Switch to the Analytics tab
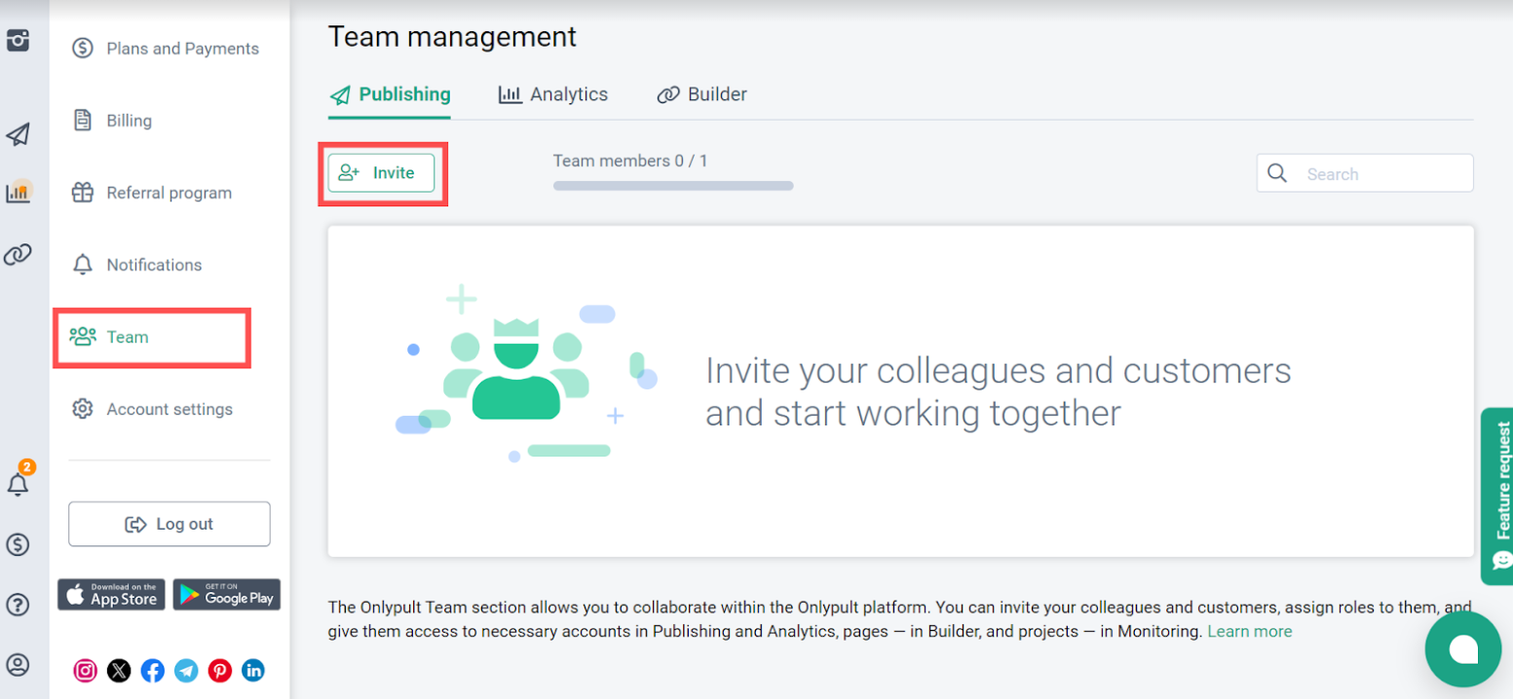Image resolution: width=1513 pixels, height=699 pixels. pyautogui.click(x=553, y=94)
